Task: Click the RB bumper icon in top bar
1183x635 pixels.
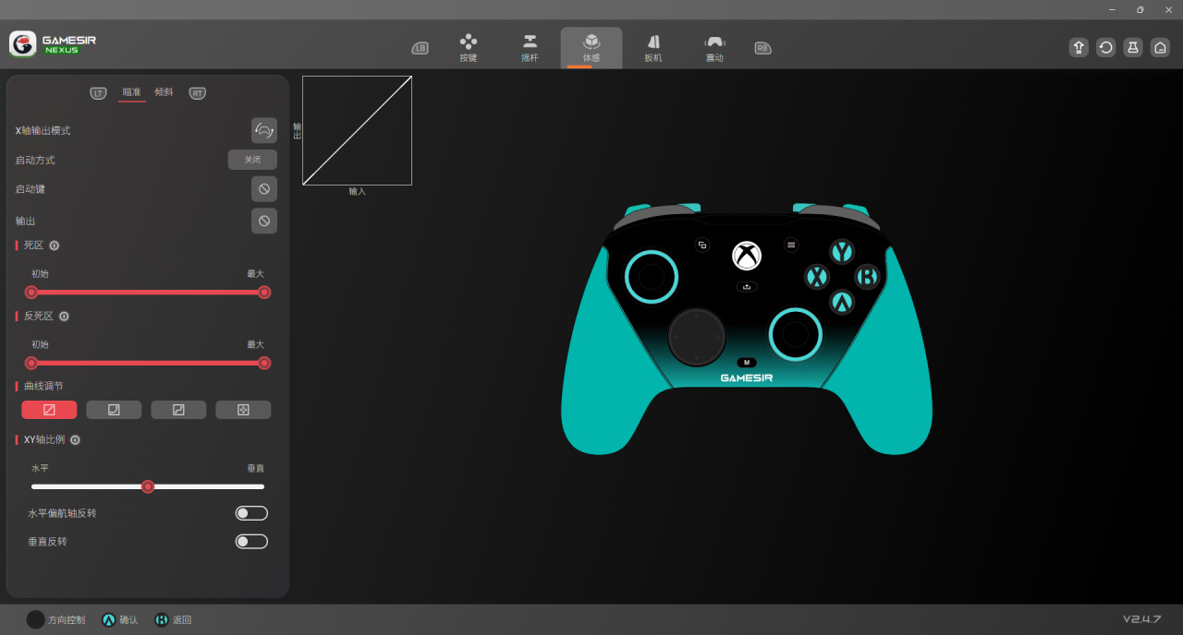Action: 762,48
